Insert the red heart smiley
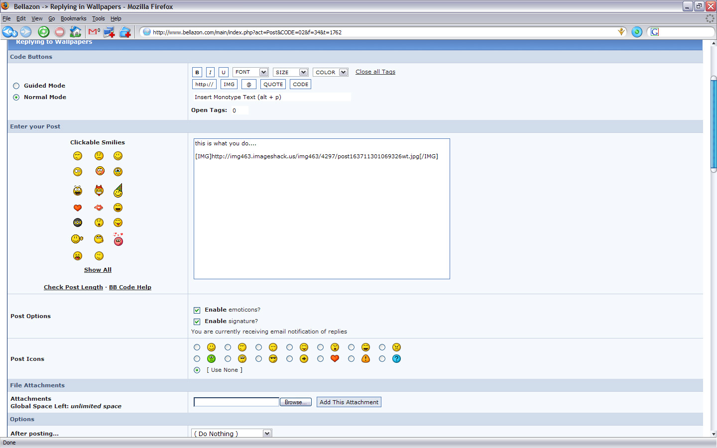The height and width of the screenshot is (448, 717). tap(78, 208)
